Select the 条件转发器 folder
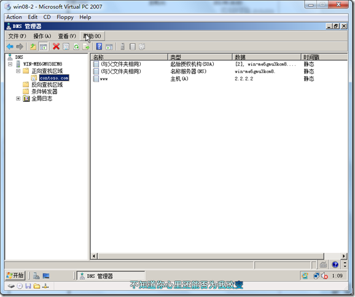 coord(44,91)
